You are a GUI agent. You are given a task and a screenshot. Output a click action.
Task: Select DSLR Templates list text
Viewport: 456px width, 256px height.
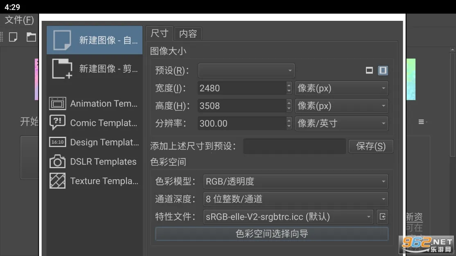[x=103, y=162]
